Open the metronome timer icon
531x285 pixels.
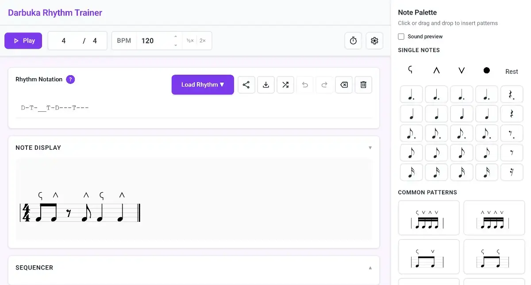(x=353, y=41)
